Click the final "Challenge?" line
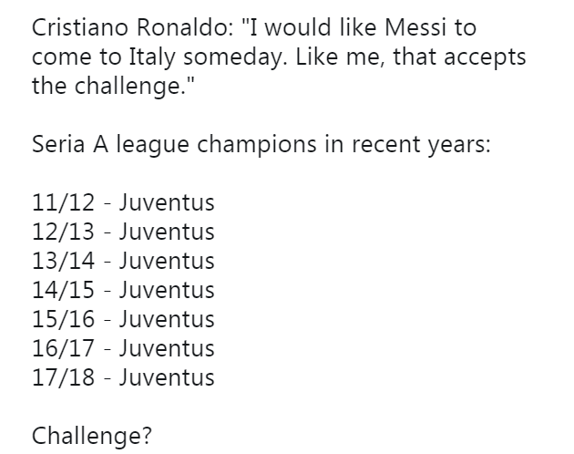574x454 pixels. click(x=91, y=436)
